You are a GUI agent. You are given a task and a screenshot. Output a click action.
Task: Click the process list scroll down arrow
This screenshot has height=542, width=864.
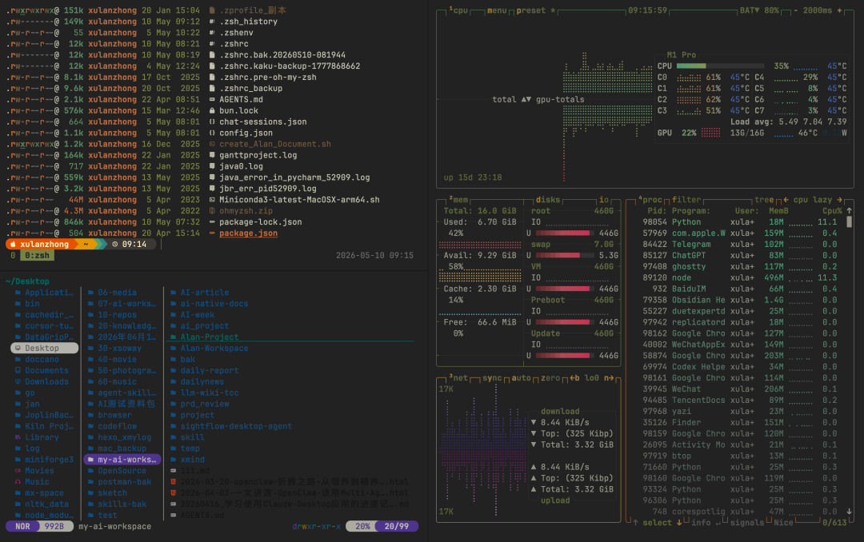click(x=849, y=511)
